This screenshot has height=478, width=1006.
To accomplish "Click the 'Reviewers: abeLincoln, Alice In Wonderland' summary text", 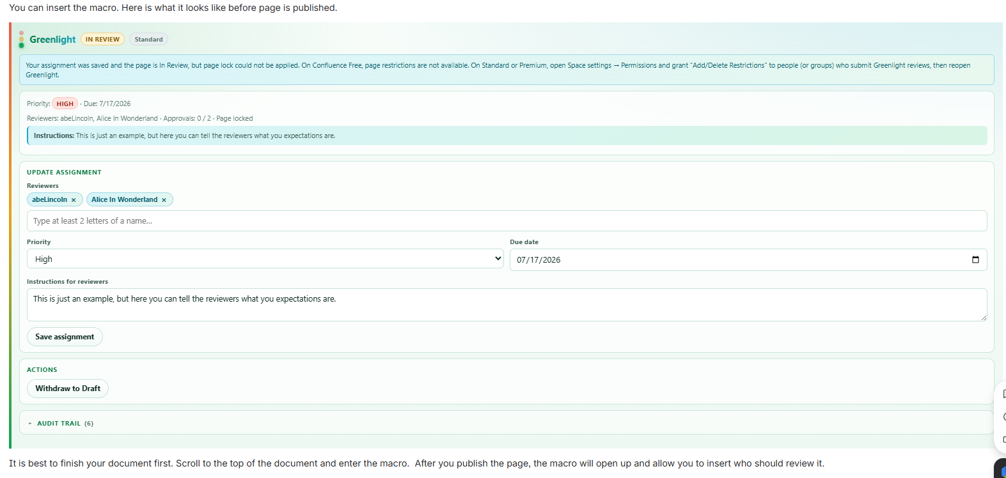I will tap(92, 118).
